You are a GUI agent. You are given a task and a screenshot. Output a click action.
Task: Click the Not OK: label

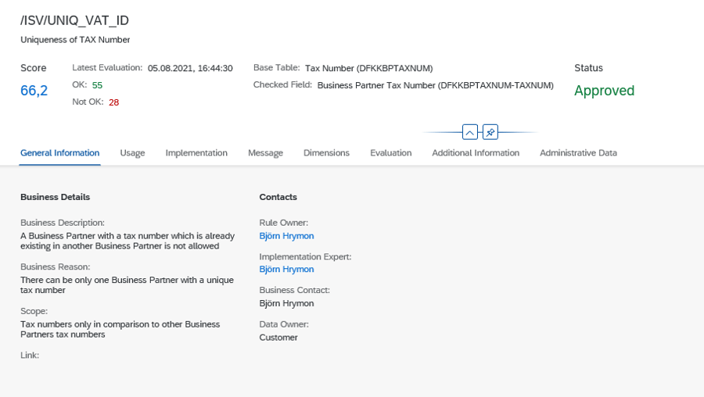pos(88,102)
